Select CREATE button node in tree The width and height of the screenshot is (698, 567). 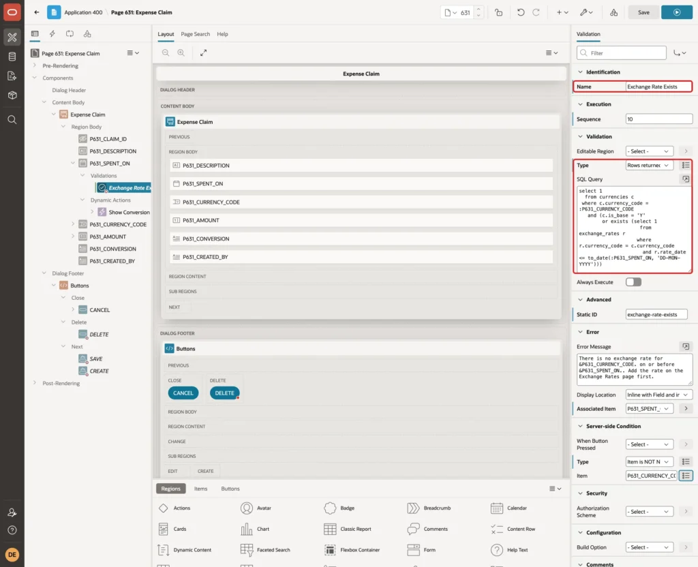99,371
